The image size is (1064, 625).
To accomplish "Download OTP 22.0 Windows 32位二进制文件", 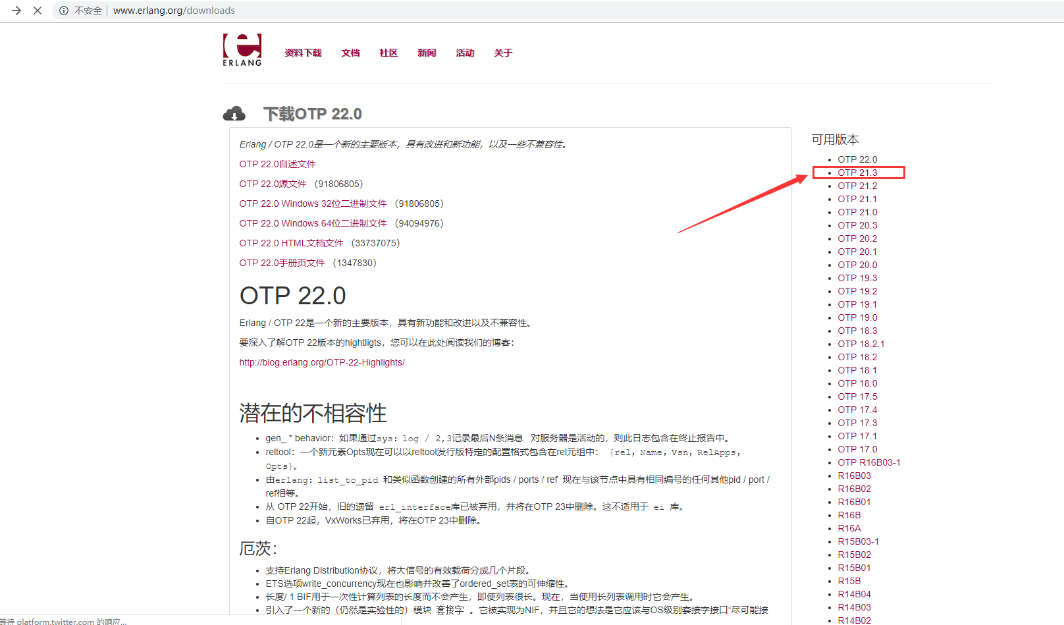I will click(313, 204).
